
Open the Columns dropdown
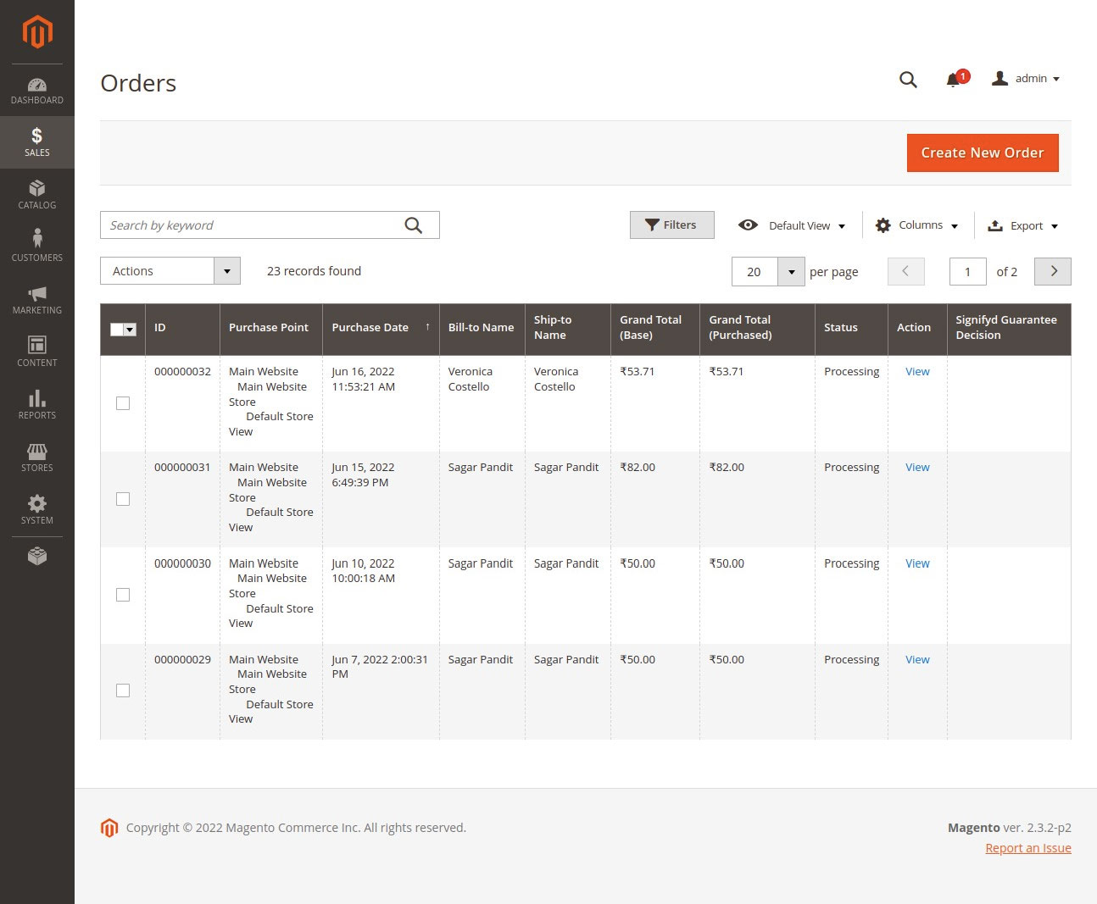(x=916, y=225)
